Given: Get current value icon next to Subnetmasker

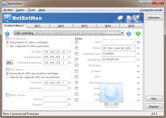Looking at the screenshot, I should point(69,57).
